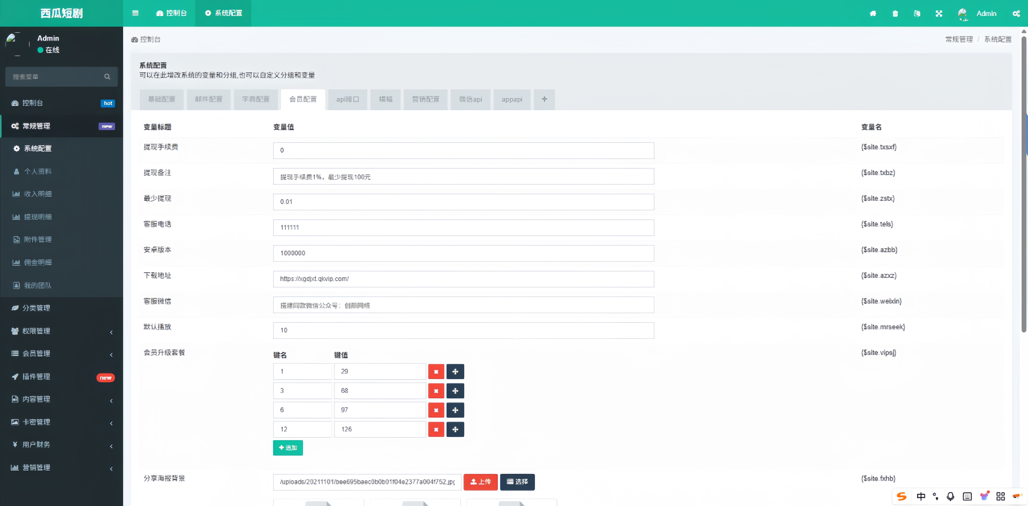This screenshot has height=506, width=1028.
Task: Open the appapi tab
Action: tap(512, 99)
